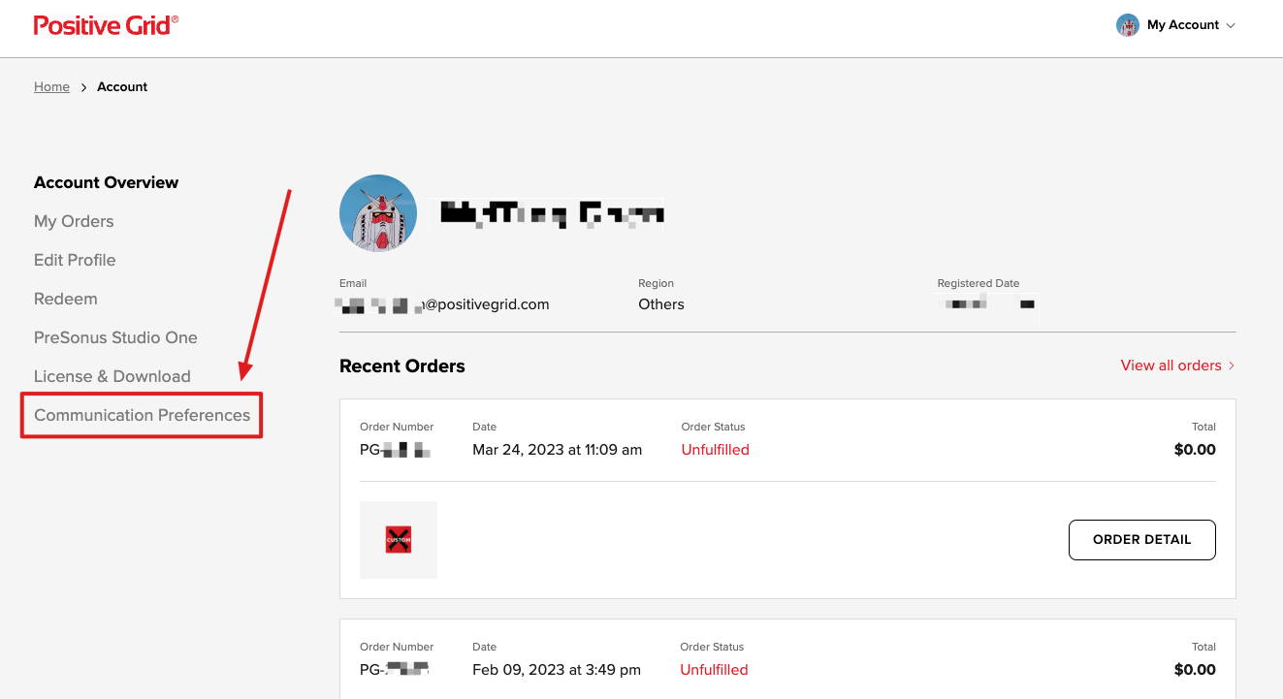This screenshot has height=699, width=1283.
Task: Open the Positive Grid logo homepage
Action: (106, 25)
